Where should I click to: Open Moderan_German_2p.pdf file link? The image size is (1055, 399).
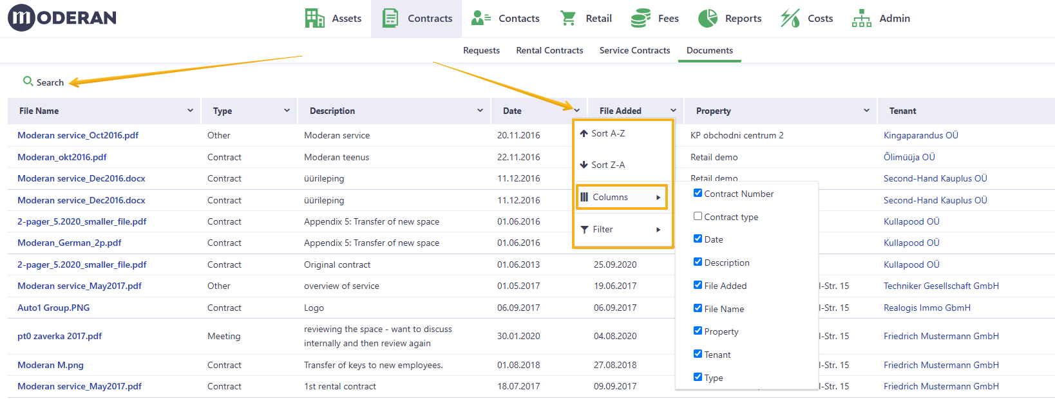70,243
